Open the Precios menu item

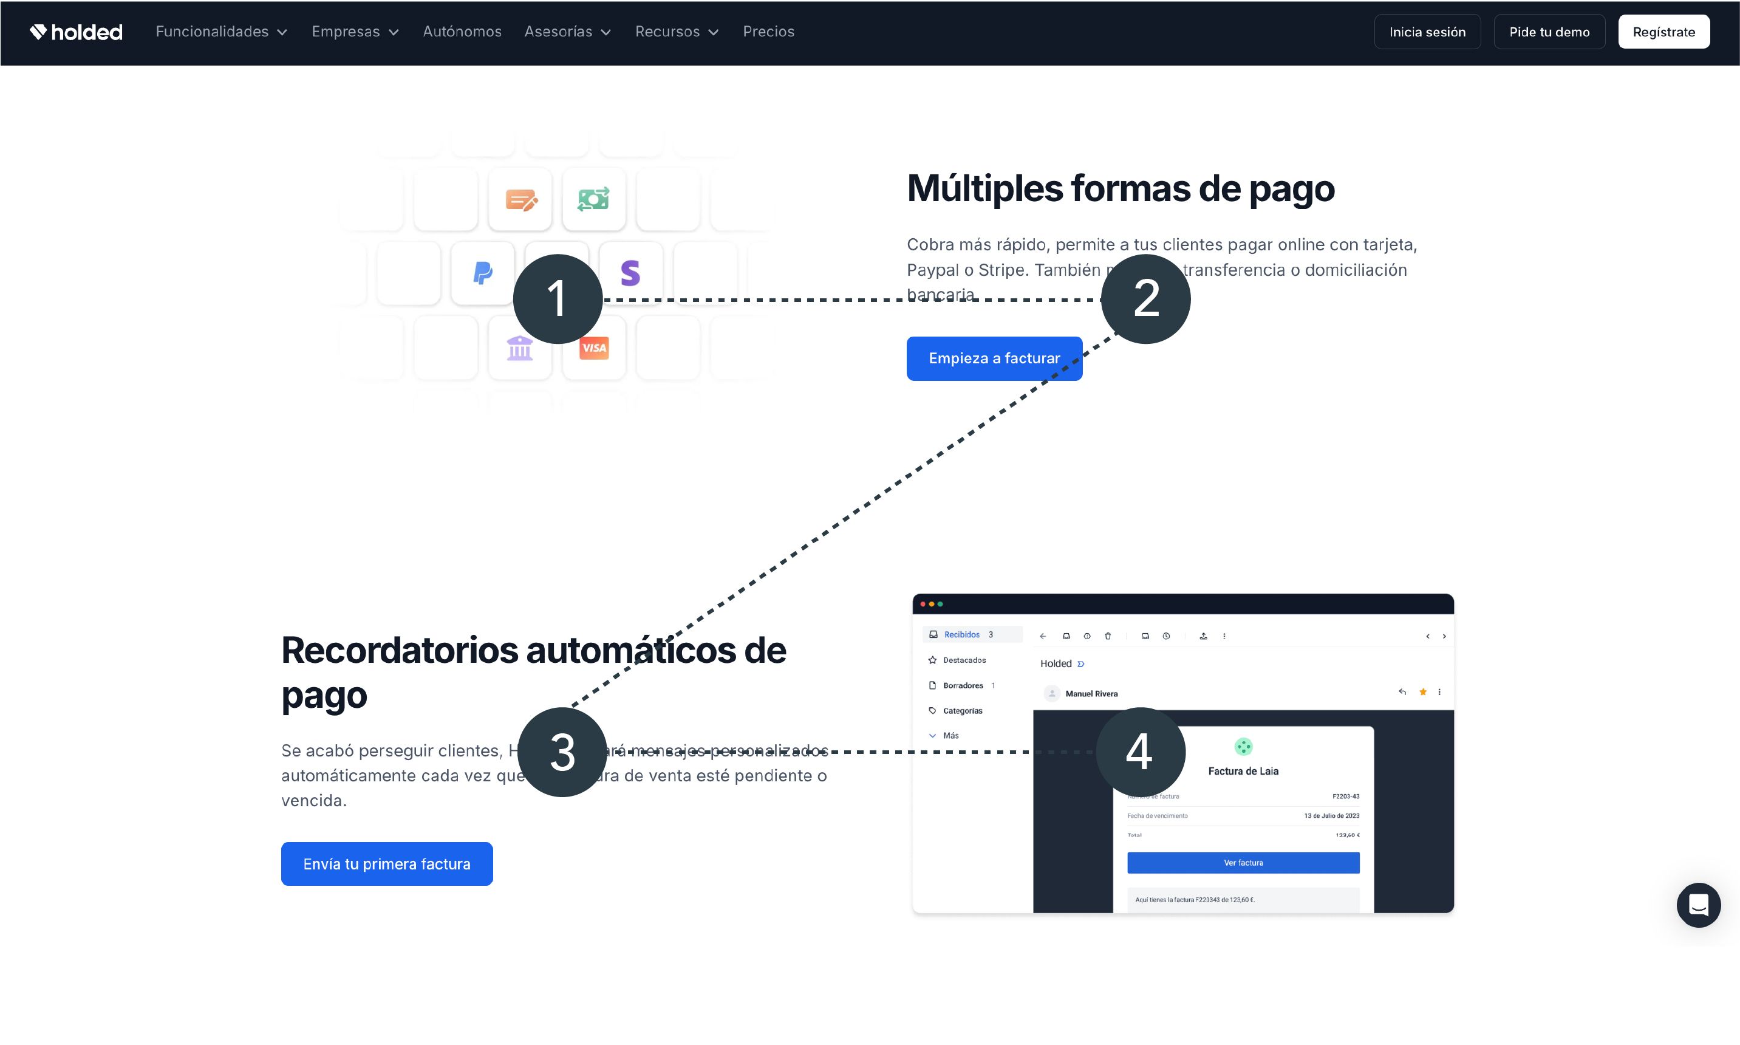click(x=768, y=32)
